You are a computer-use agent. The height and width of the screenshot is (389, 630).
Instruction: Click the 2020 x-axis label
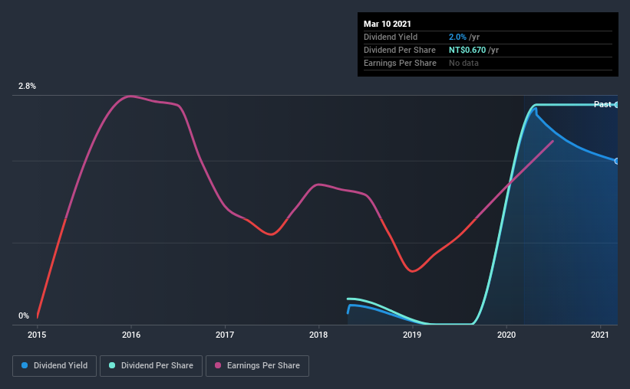click(506, 335)
